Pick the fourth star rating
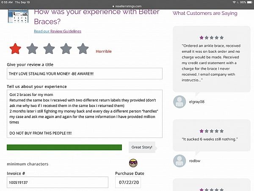254x191 pixels. point(66,49)
